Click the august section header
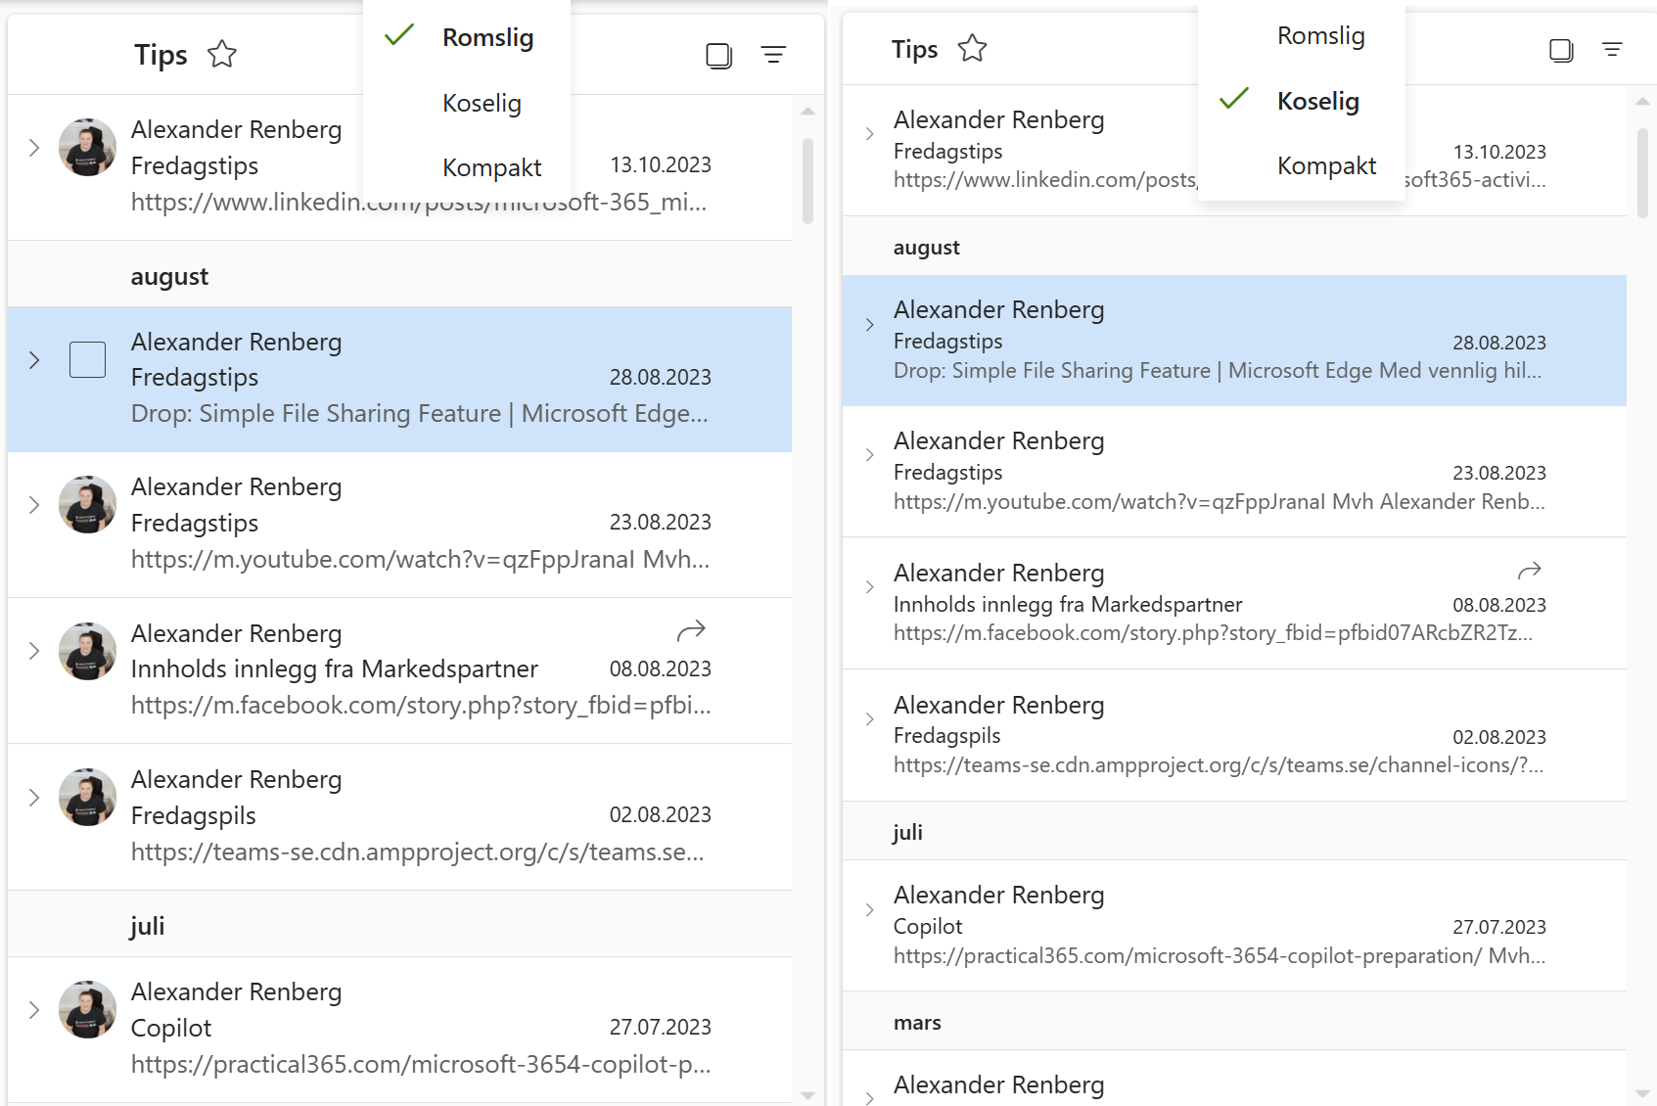 point(169,275)
